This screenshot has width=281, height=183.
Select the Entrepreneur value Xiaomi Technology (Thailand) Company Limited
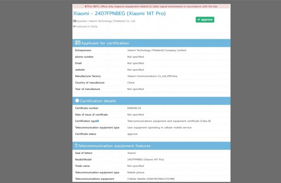coord(157,50)
